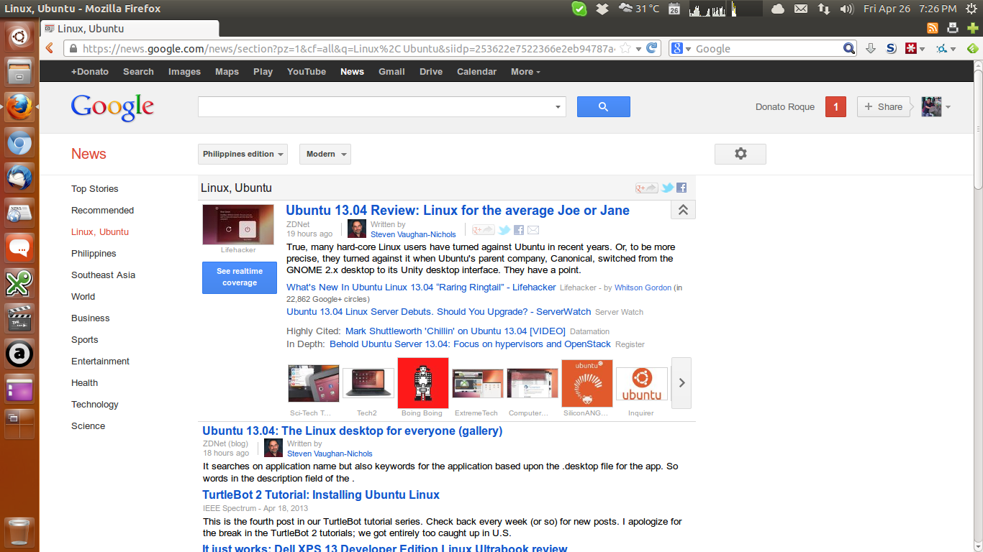Reload the page with the refresh icon
Image resolution: width=983 pixels, height=552 pixels.
coord(652,48)
